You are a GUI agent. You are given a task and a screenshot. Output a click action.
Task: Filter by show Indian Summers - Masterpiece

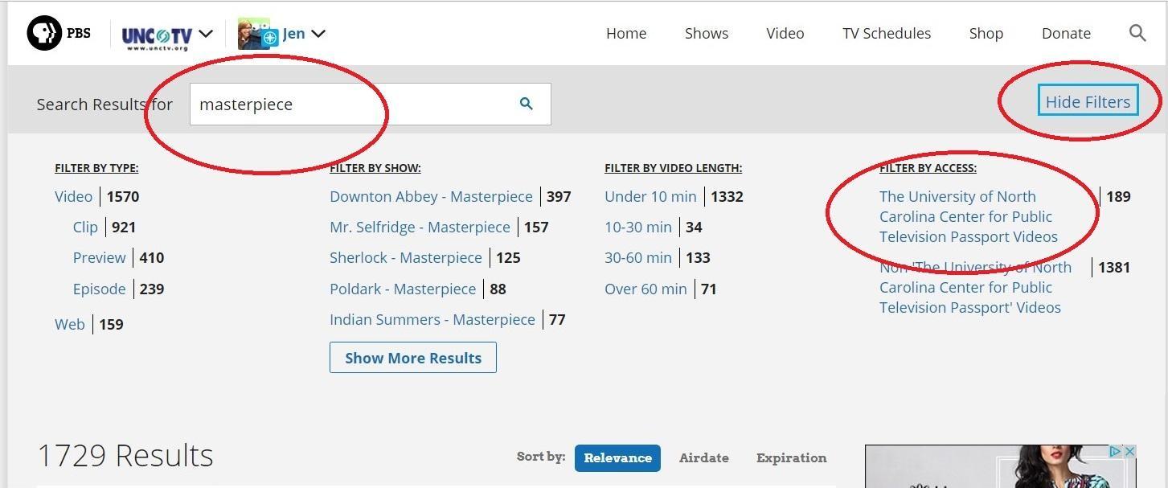point(432,319)
